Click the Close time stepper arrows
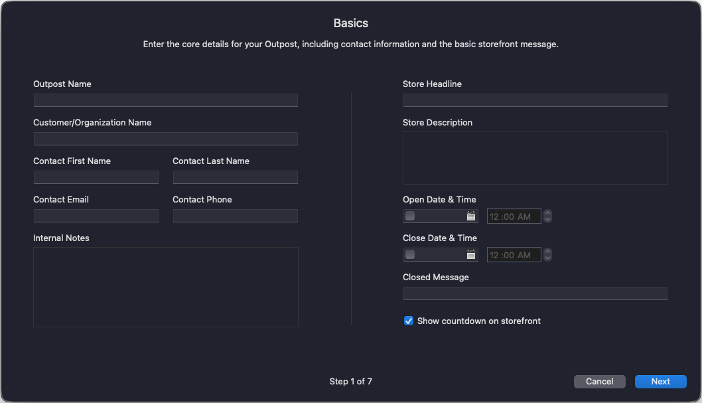702x403 pixels. [547, 255]
